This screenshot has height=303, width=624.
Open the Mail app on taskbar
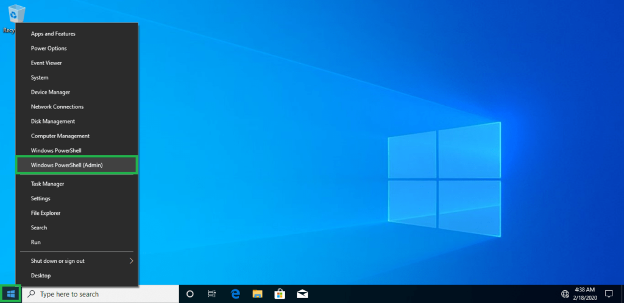click(302, 294)
